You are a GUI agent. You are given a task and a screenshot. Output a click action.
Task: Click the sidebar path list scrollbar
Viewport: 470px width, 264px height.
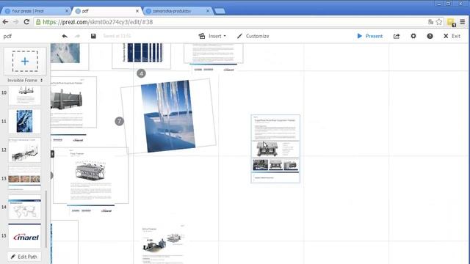(x=46, y=219)
